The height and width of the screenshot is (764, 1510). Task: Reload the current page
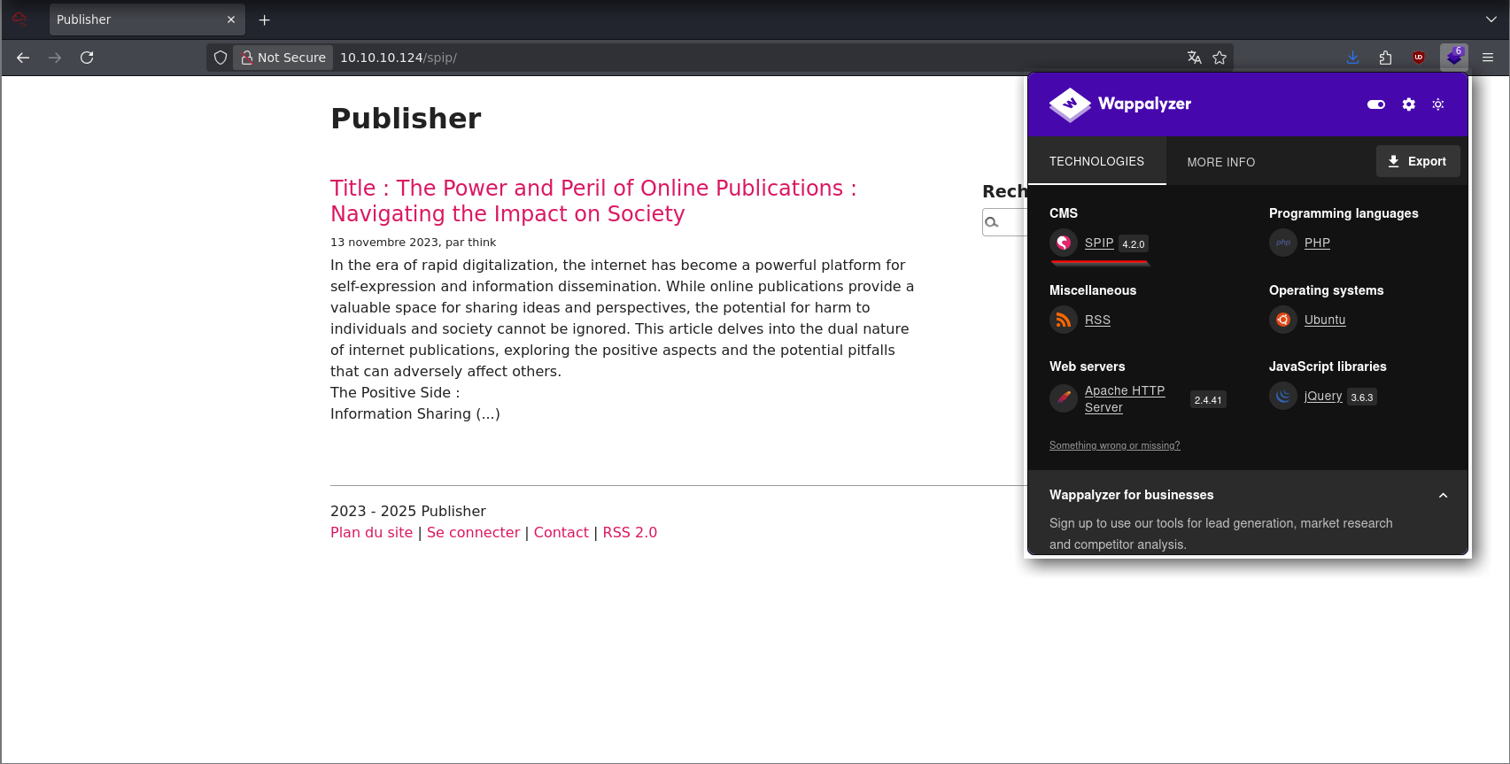(87, 58)
